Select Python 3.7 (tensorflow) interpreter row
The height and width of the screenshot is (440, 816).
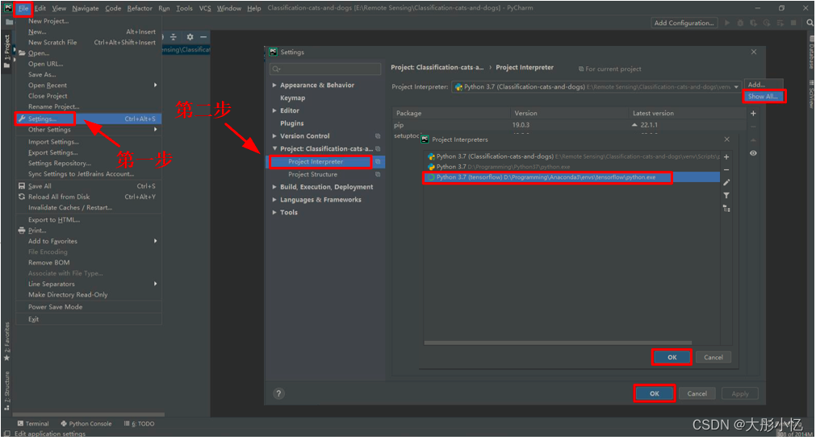pyautogui.click(x=571, y=177)
